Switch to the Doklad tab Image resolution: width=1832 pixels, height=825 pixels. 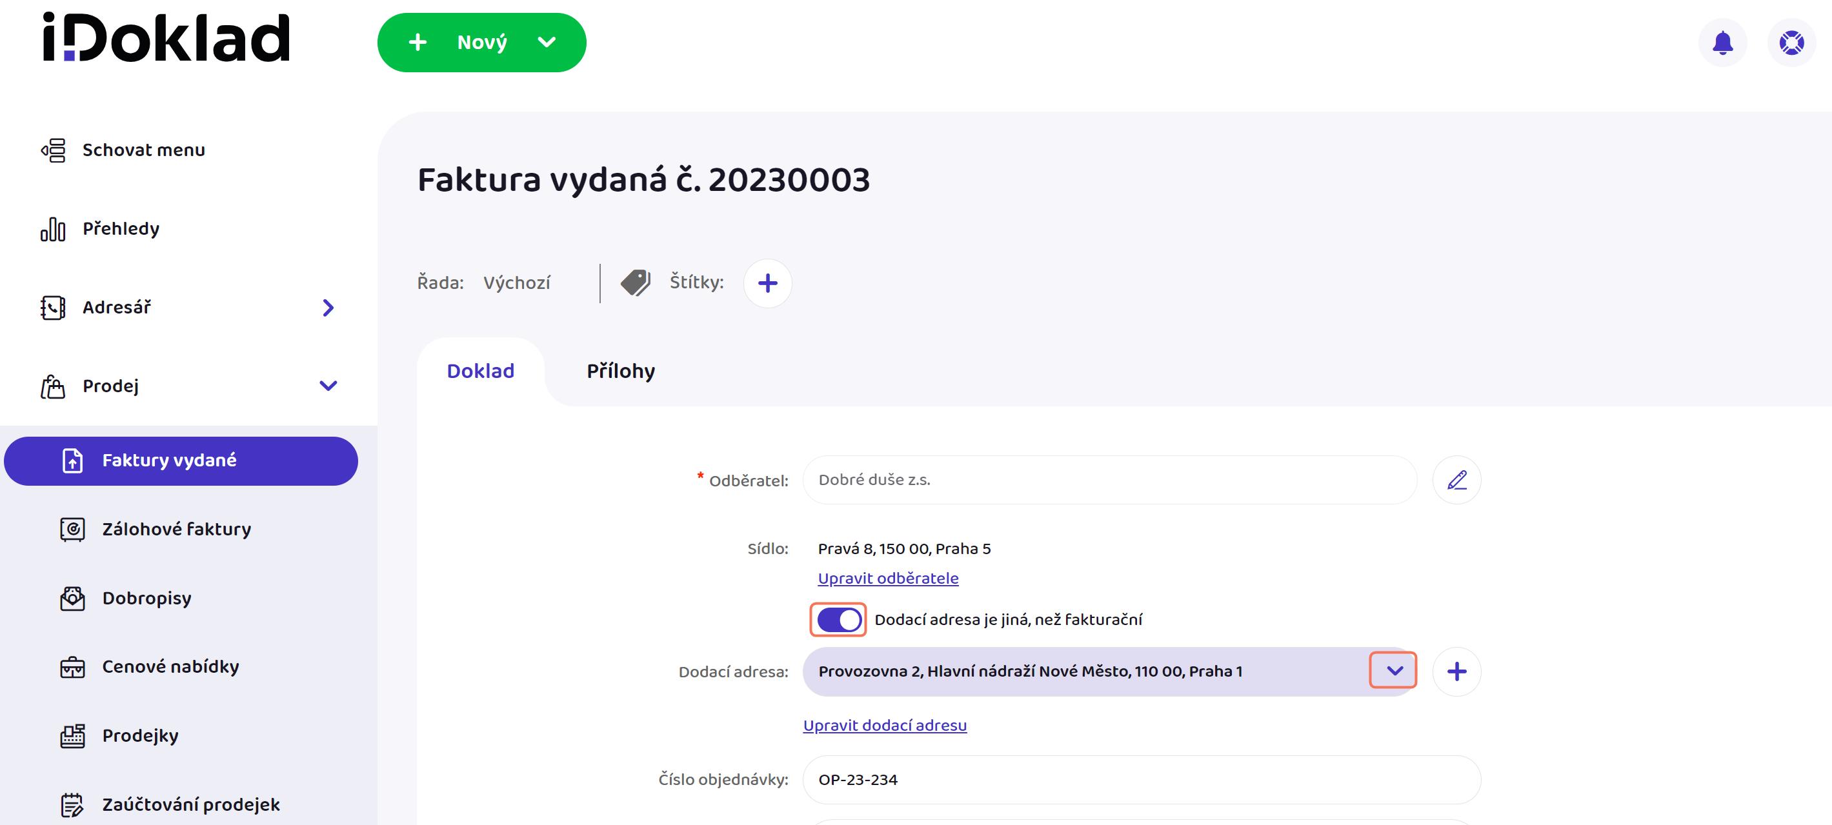481,371
